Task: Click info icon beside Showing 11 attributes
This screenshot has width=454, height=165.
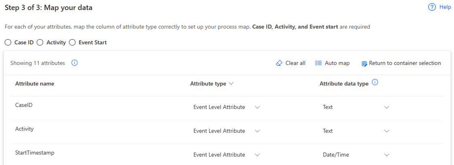Action: (74, 63)
